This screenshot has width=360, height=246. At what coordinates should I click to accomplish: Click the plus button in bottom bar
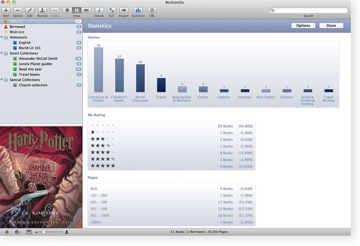point(7,232)
